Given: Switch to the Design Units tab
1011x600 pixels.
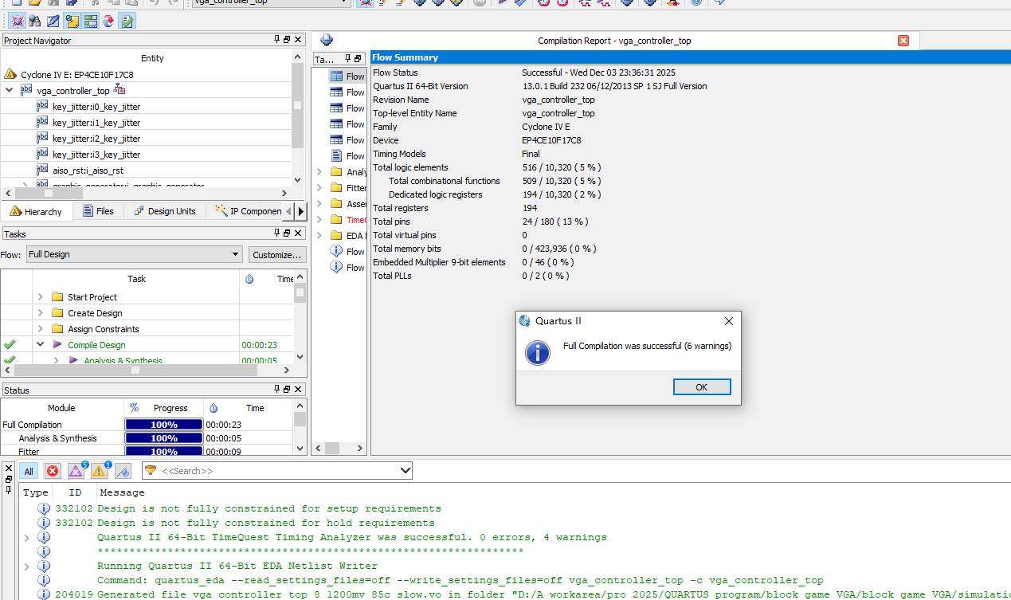Looking at the screenshot, I should [x=165, y=211].
